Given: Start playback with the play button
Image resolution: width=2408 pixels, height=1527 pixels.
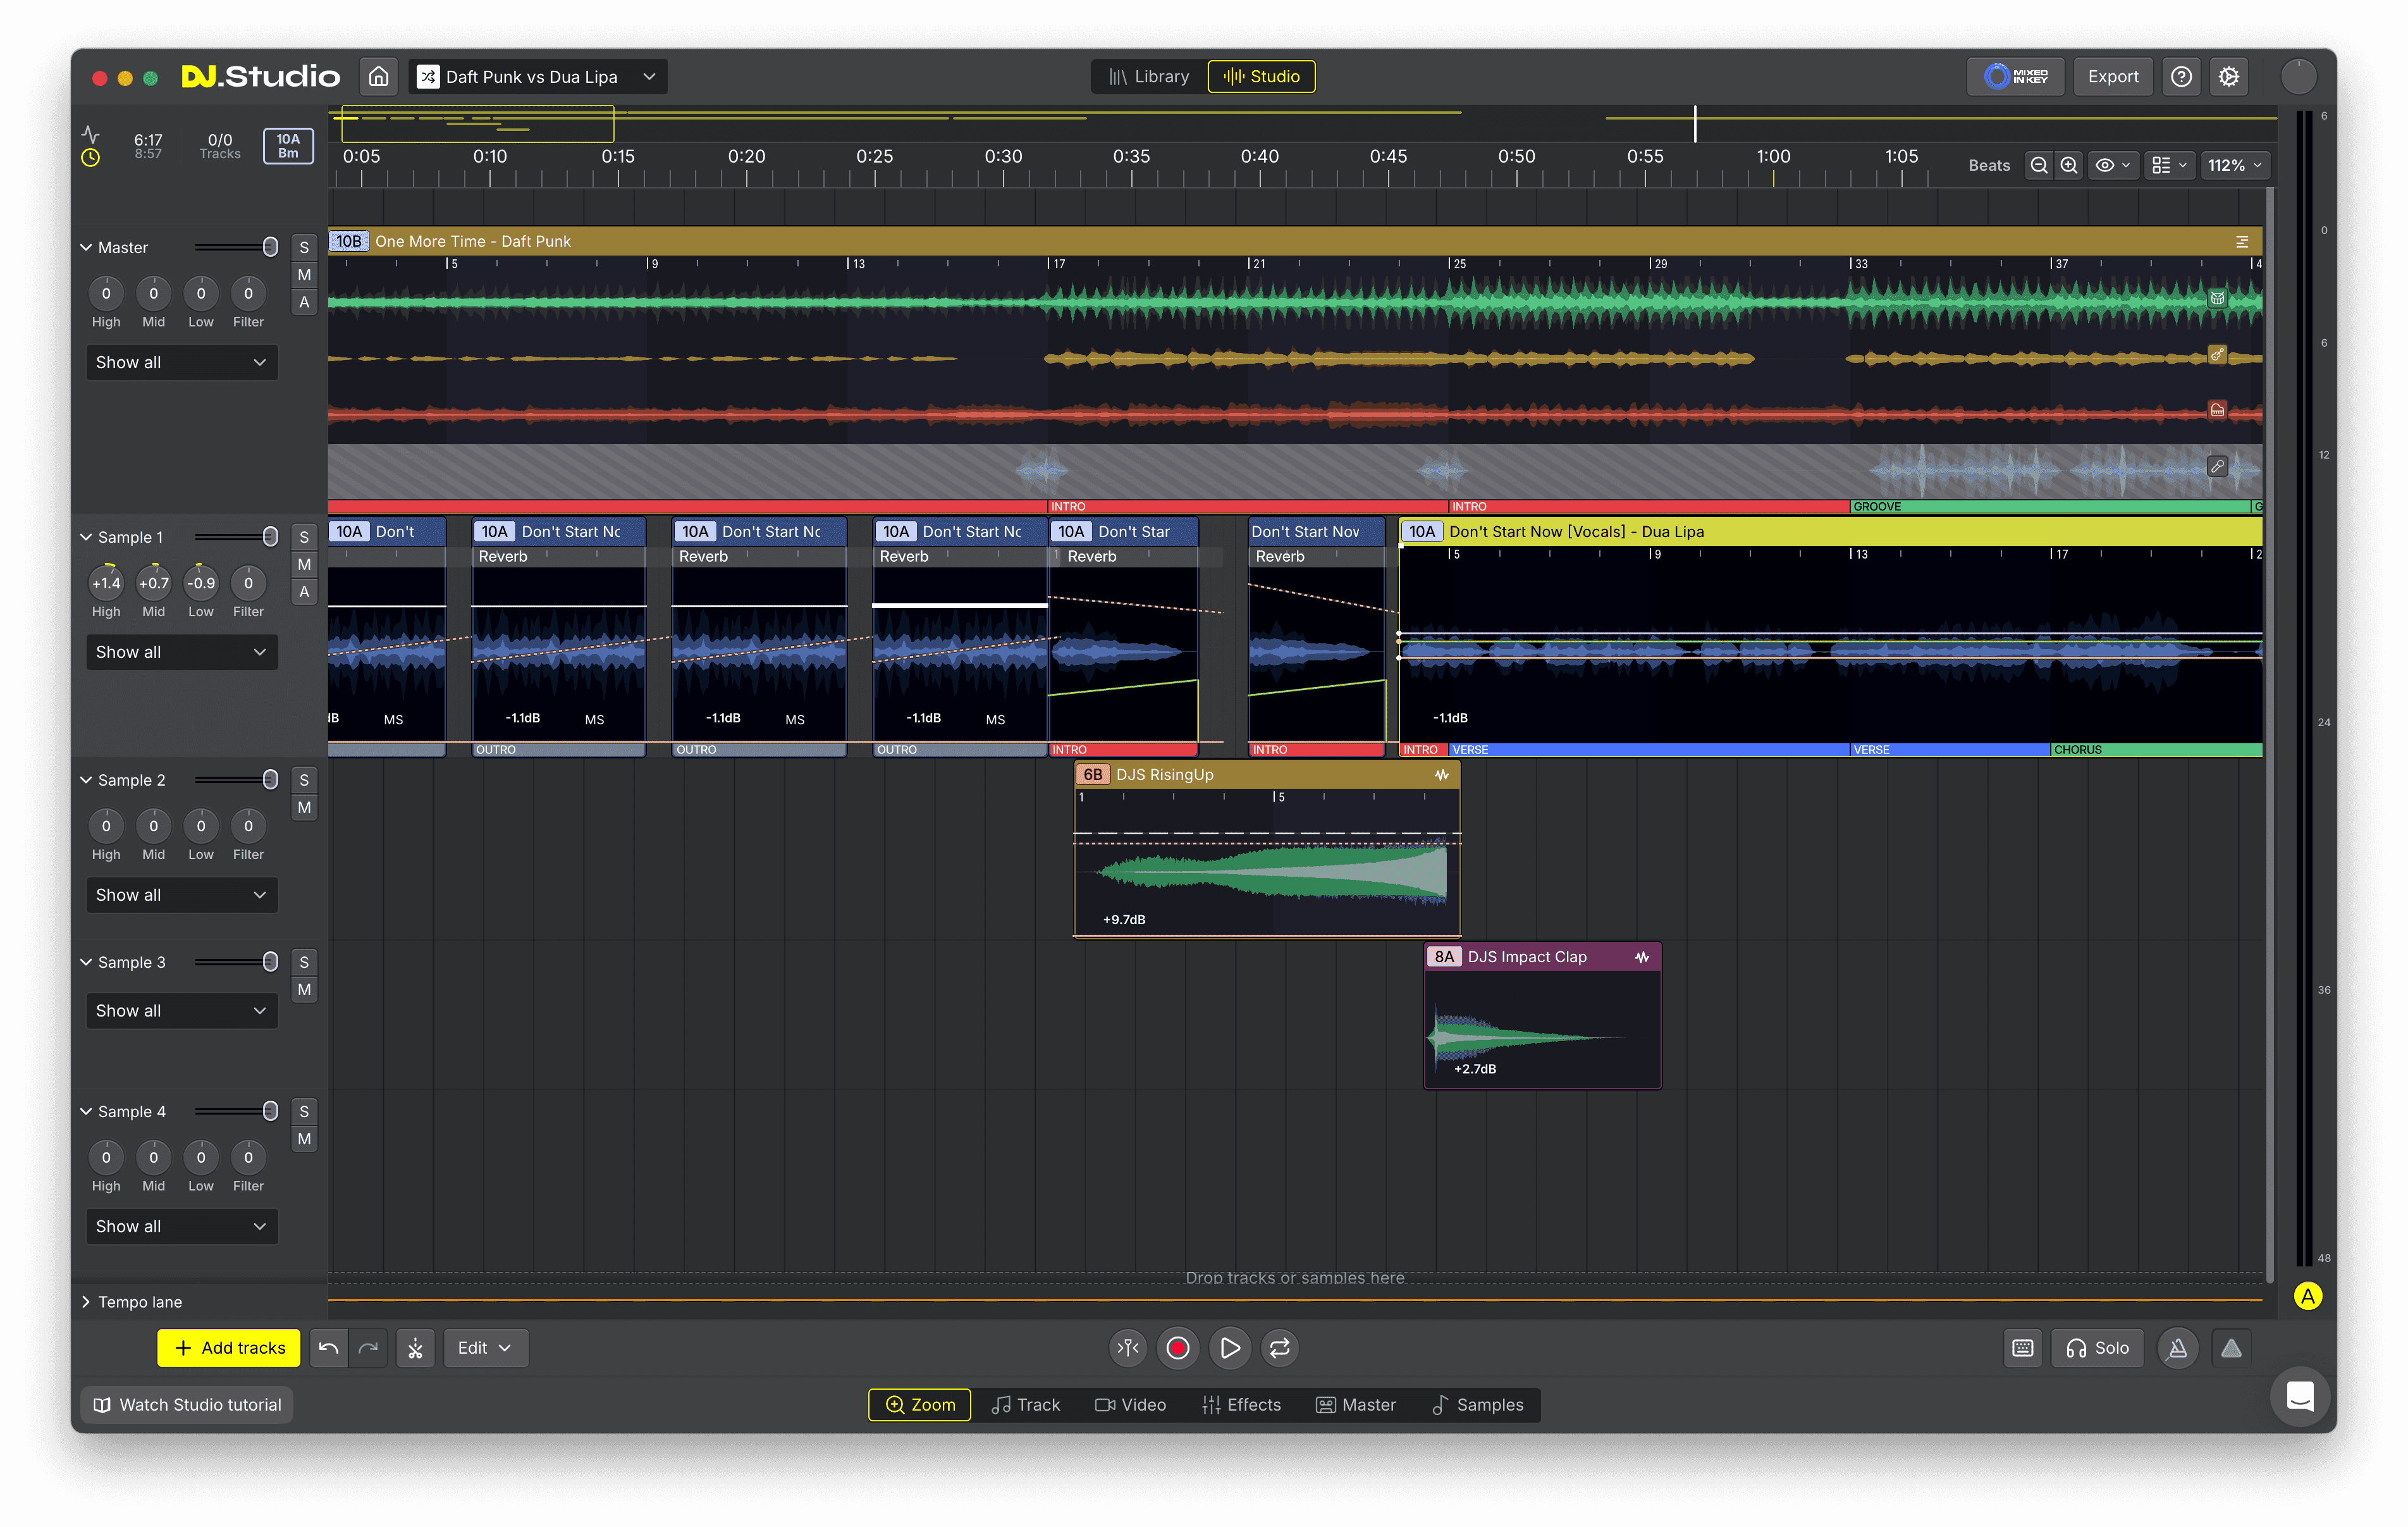Looking at the screenshot, I should click(1229, 1348).
